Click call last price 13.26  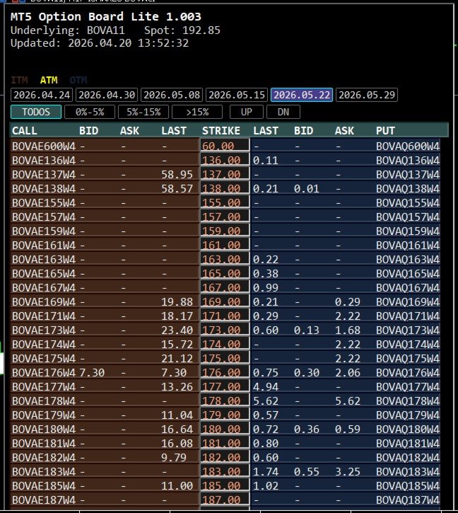(x=177, y=386)
